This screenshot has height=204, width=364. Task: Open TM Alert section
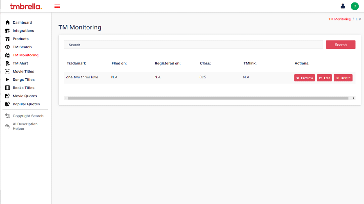pos(20,63)
